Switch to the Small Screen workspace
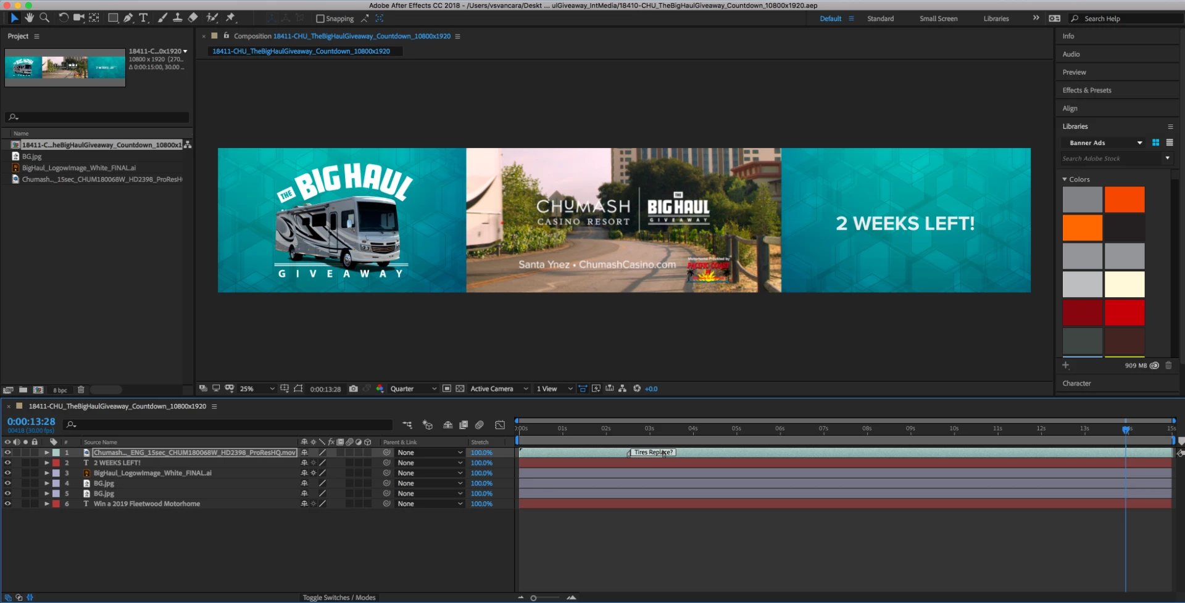Image resolution: width=1185 pixels, height=603 pixels. (938, 18)
